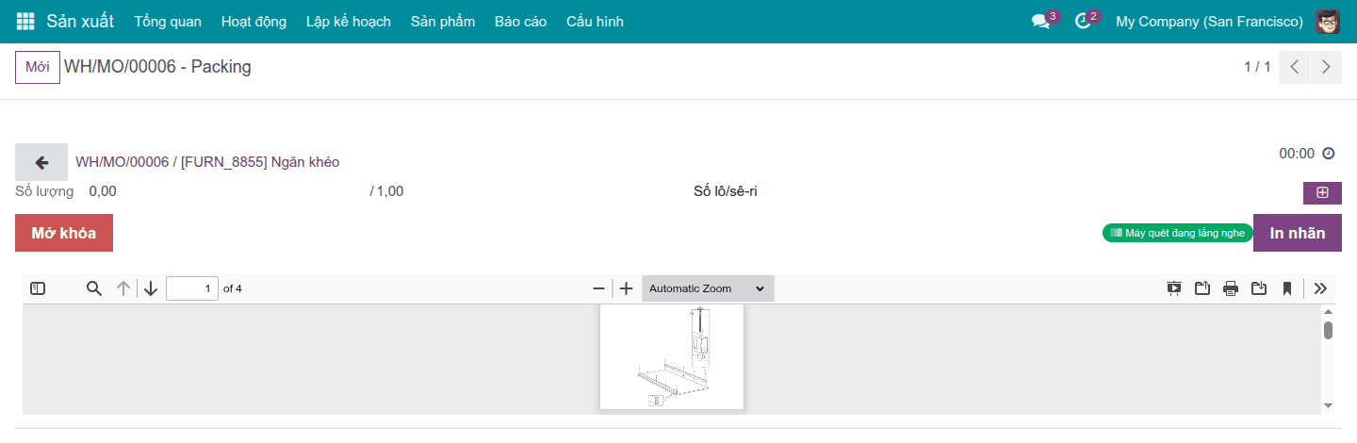This screenshot has height=443, width=1357.
Task: Click the PDF page thumbnail drawing
Action: tap(672, 356)
